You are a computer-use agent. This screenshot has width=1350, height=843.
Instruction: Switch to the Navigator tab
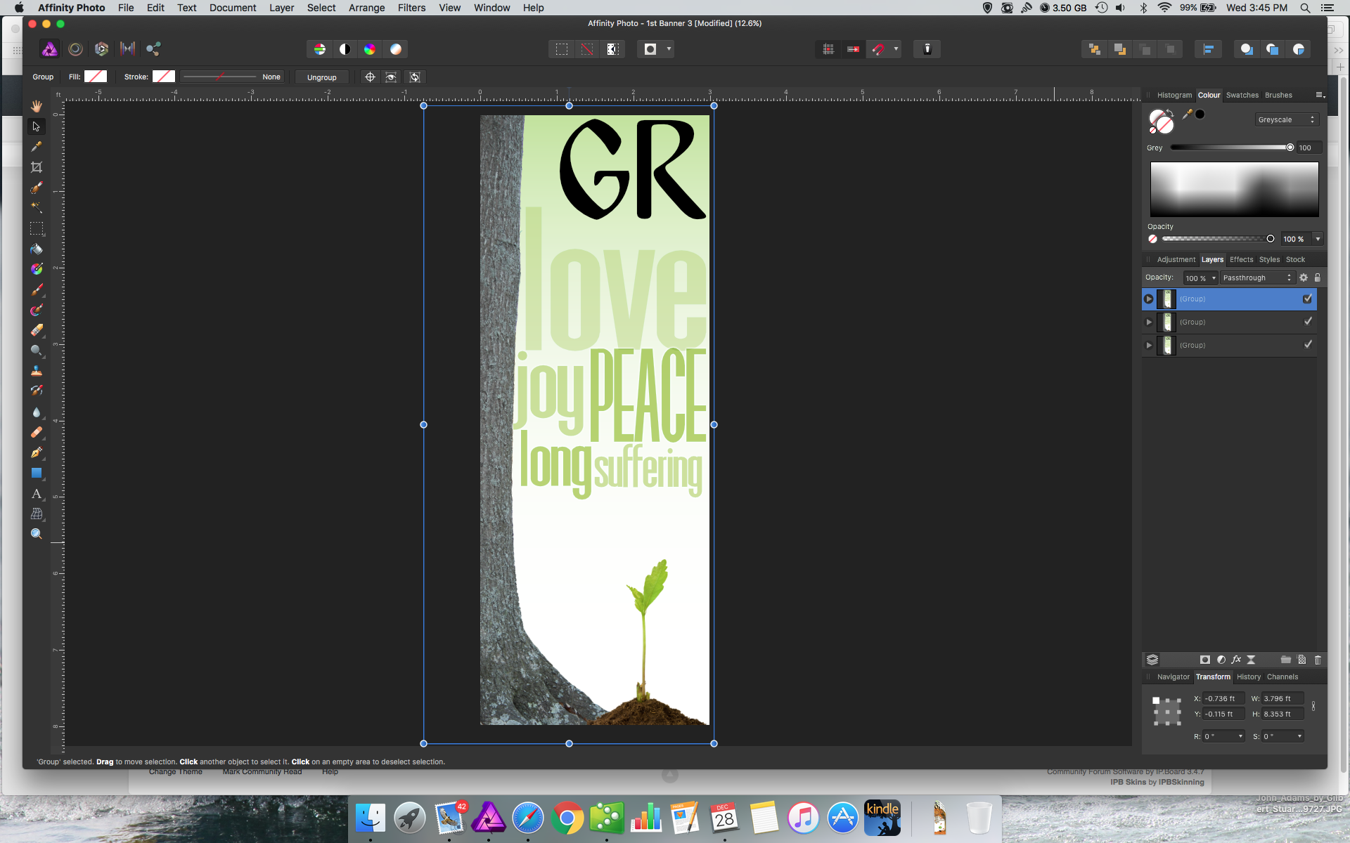(1174, 677)
